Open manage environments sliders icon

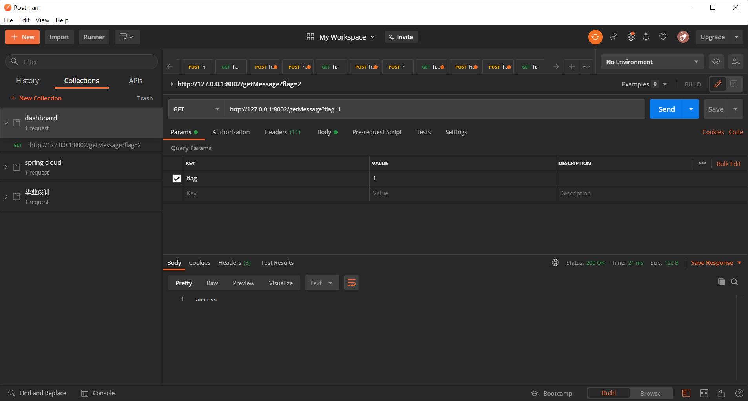(736, 62)
